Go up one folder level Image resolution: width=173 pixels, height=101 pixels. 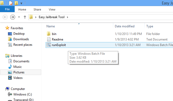click(x=25, y=17)
